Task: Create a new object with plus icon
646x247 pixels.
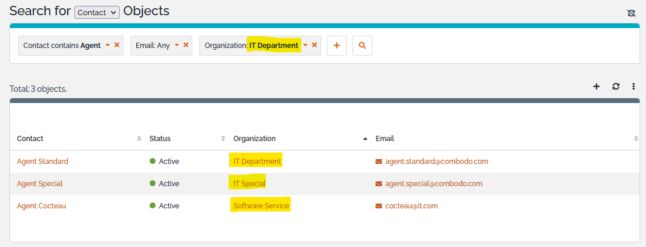Action: tap(596, 87)
